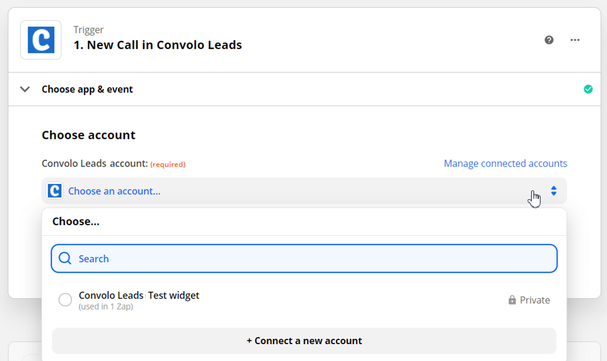
Task: Open Manage connected accounts link
Action: point(505,164)
